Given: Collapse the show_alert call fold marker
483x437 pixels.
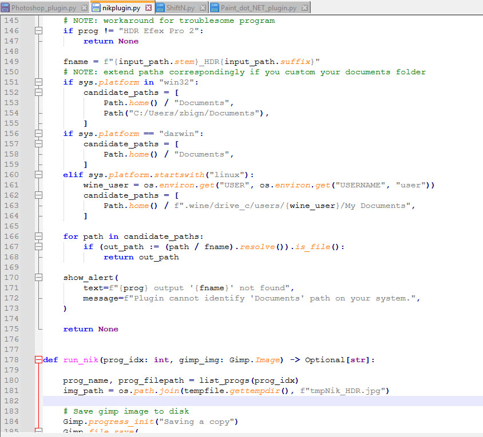Looking at the screenshot, I should (38, 278).
